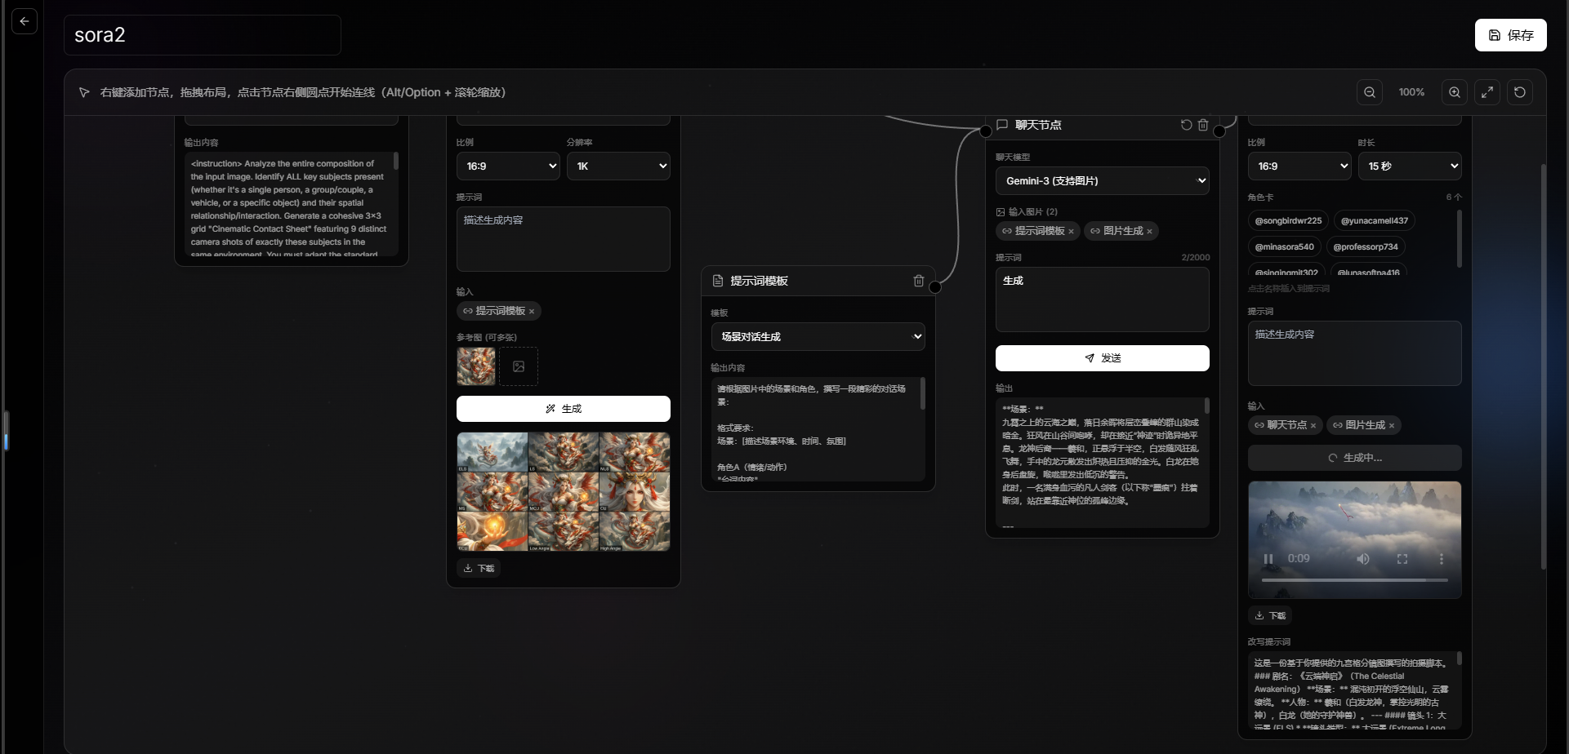Click the 保存 button
This screenshot has width=1569, height=754.
coord(1510,35)
